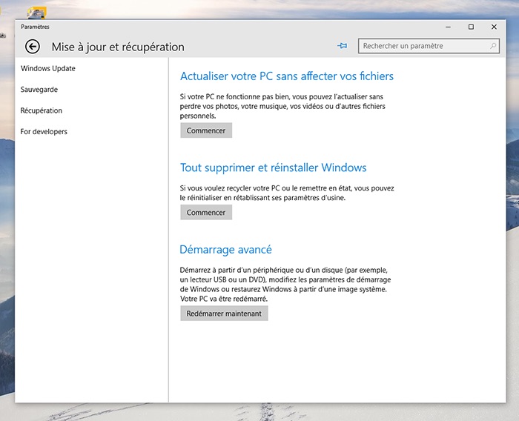Click the heading "Actualiser votre PC sans affecter vos fichiers"
This screenshot has height=421, width=519.
287,76
